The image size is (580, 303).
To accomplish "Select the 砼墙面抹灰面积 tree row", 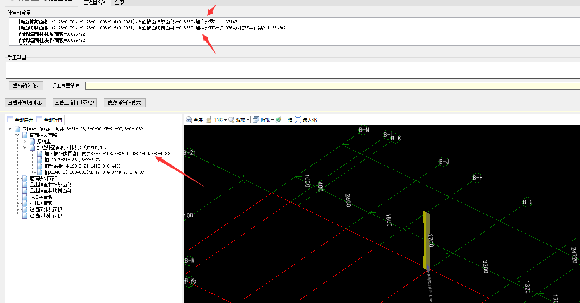I will (x=46, y=209).
